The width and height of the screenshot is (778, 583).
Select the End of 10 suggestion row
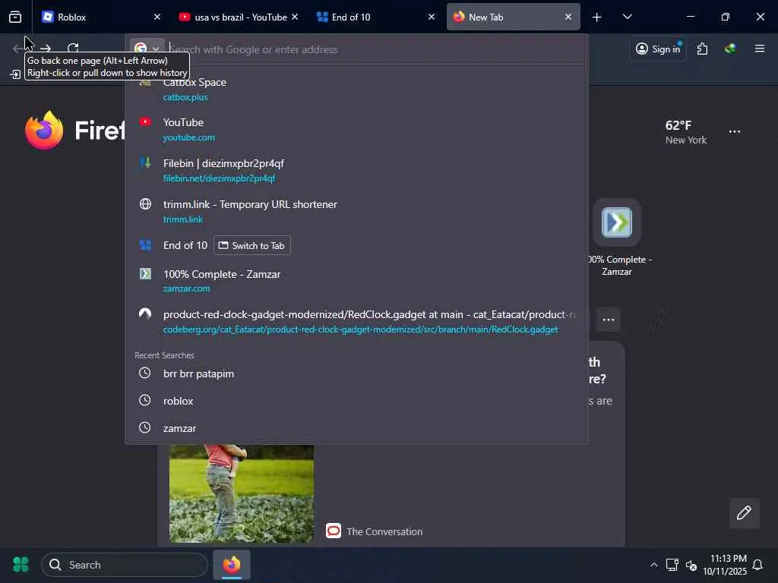click(x=356, y=245)
